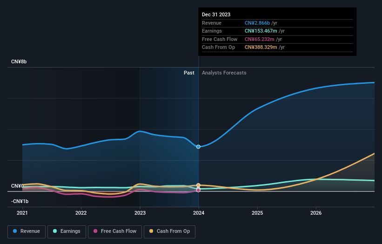
Task: Click the pink Free Cash Flow data point
Action: click(198, 190)
